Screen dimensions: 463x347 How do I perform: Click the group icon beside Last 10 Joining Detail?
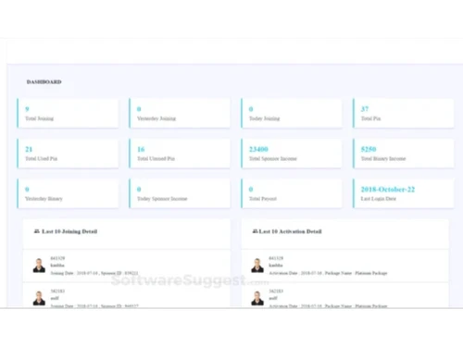point(37,231)
